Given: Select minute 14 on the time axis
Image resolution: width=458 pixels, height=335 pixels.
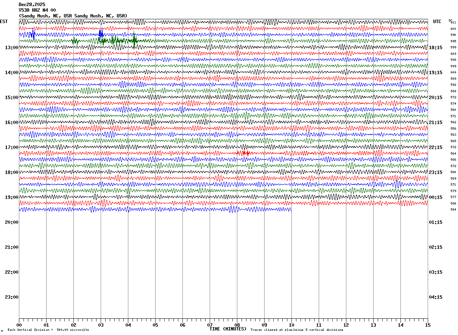Looking at the screenshot, I should coord(400,325).
